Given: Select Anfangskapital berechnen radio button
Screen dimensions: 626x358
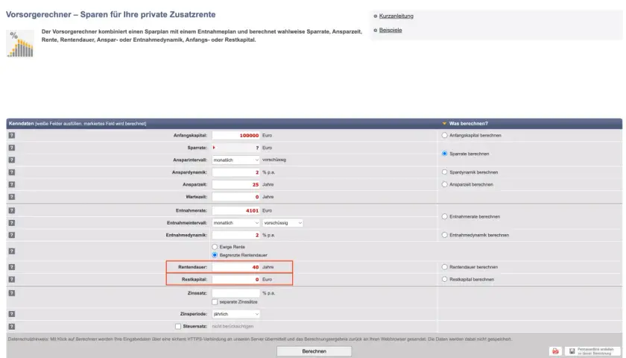Looking at the screenshot, I should click(x=444, y=136).
